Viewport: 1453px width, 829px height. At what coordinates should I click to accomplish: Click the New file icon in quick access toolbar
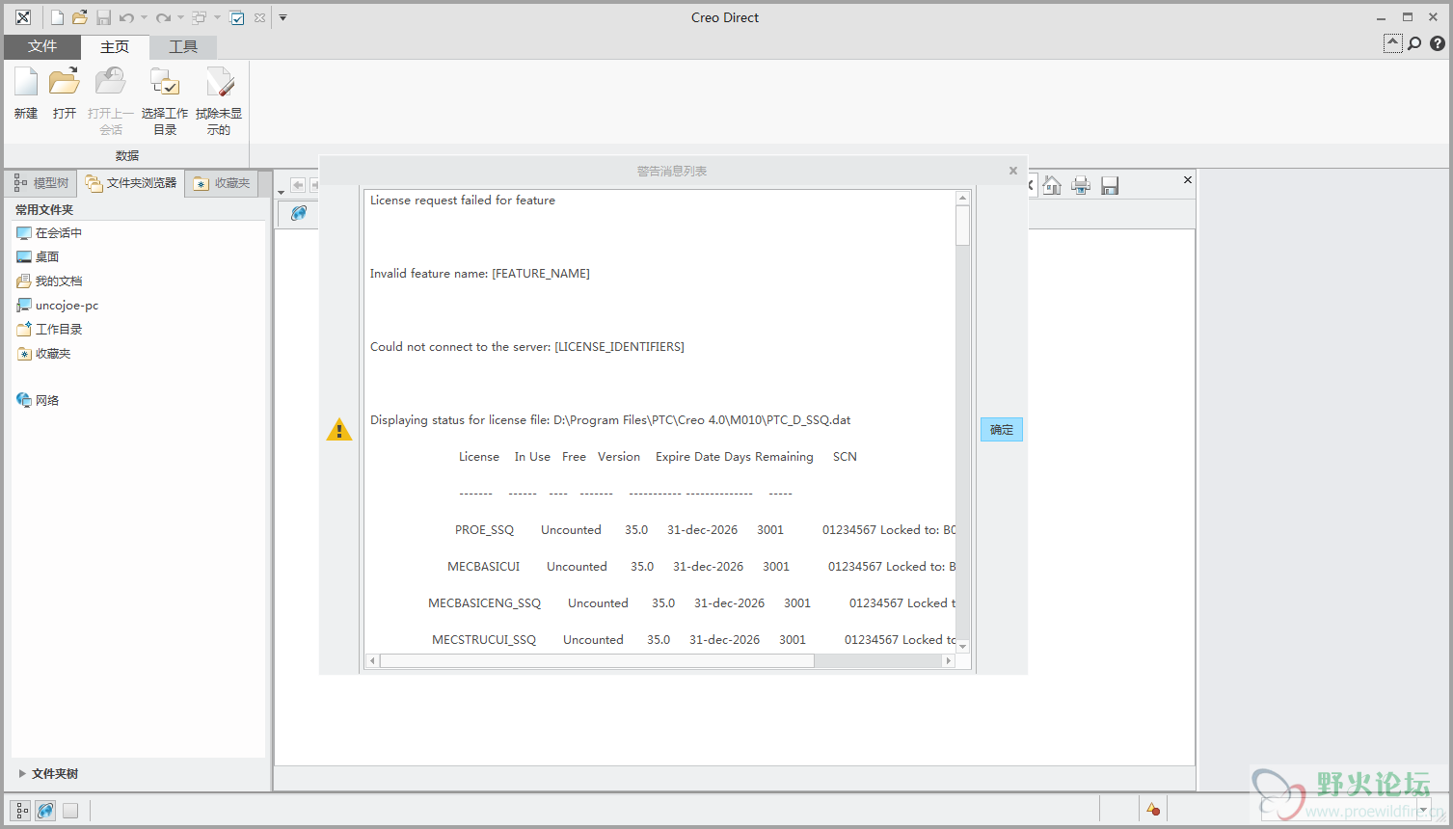coord(57,17)
